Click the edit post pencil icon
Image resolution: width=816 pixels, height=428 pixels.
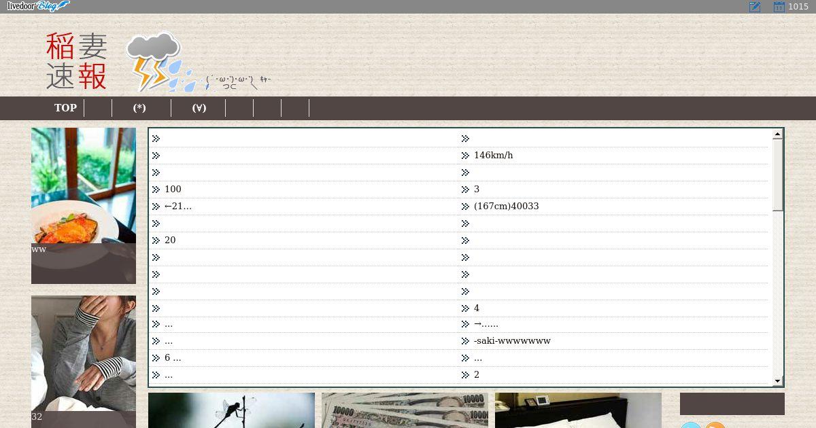pyautogui.click(x=755, y=7)
